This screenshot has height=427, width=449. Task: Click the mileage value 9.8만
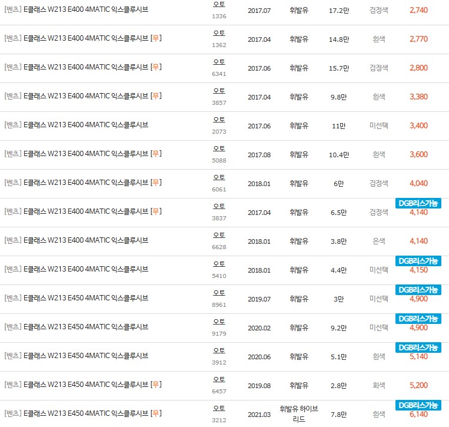point(339,97)
